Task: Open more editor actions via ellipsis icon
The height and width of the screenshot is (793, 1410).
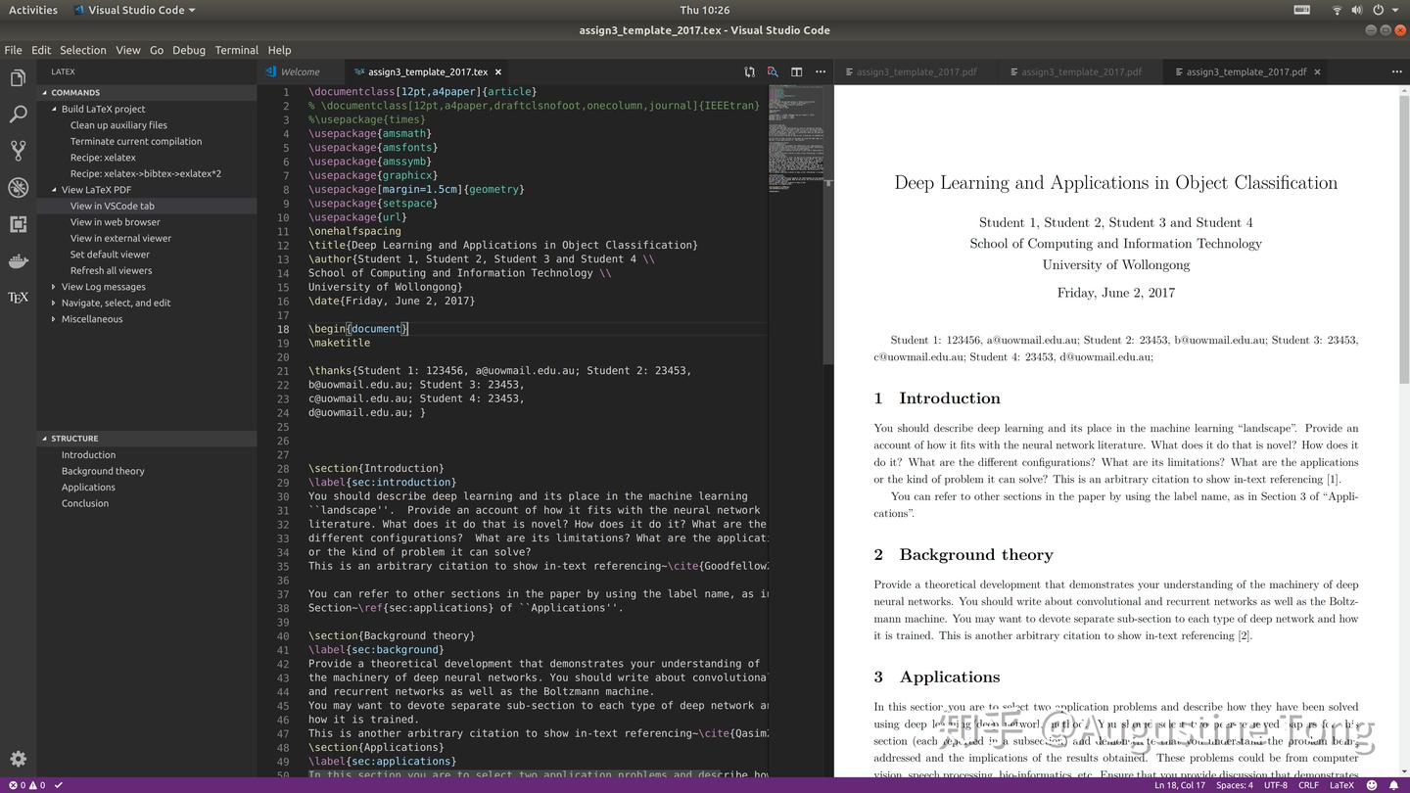Action: click(x=820, y=71)
